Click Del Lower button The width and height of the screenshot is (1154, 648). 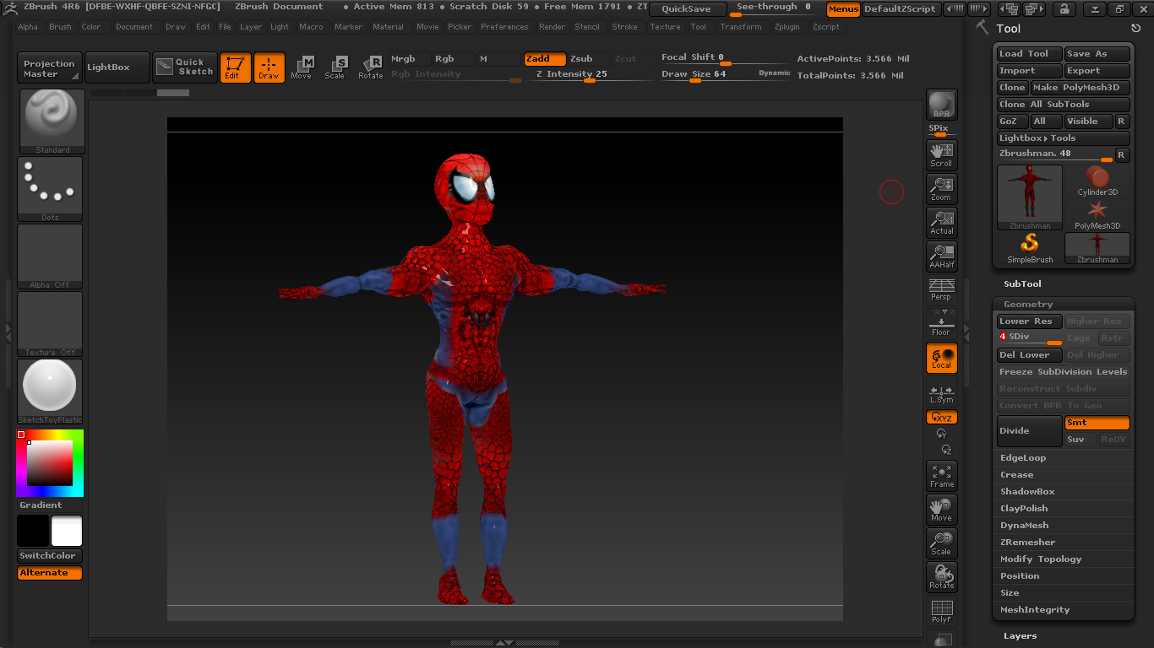click(1029, 355)
